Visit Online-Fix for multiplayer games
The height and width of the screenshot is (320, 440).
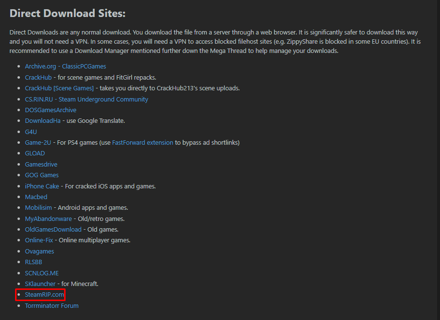[39, 240]
